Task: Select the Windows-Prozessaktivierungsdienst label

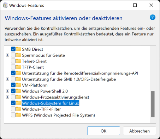Action: (x=55, y=97)
